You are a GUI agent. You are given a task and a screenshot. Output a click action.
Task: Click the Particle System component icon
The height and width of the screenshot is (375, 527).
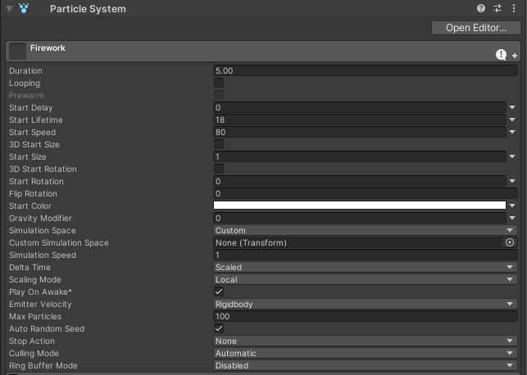pos(24,8)
